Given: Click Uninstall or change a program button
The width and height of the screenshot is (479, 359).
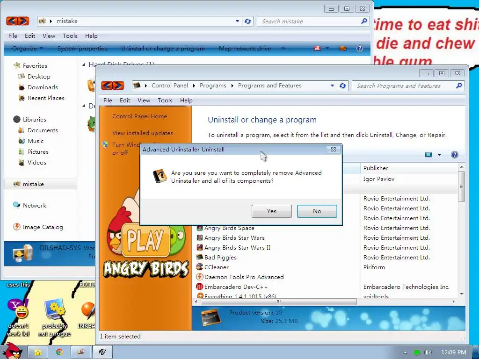Looking at the screenshot, I should [163, 49].
